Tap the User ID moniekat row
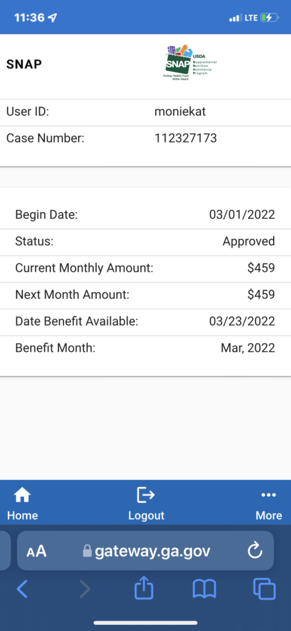291x631 pixels. pyautogui.click(x=145, y=112)
